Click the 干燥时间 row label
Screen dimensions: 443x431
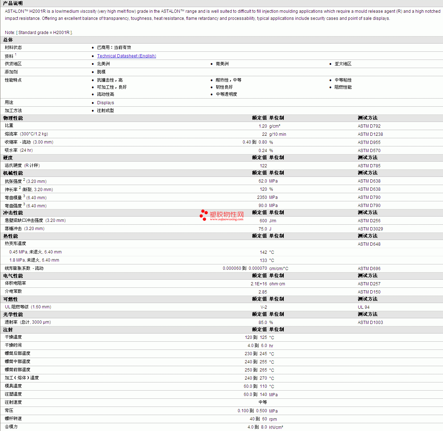point(13,345)
